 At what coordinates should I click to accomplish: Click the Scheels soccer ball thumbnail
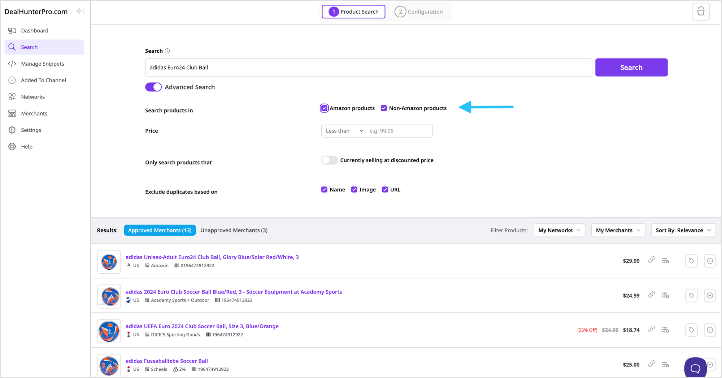(x=109, y=366)
